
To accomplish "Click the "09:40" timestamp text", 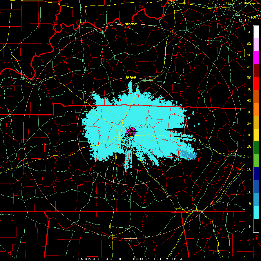I will click(x=179, y=259).
